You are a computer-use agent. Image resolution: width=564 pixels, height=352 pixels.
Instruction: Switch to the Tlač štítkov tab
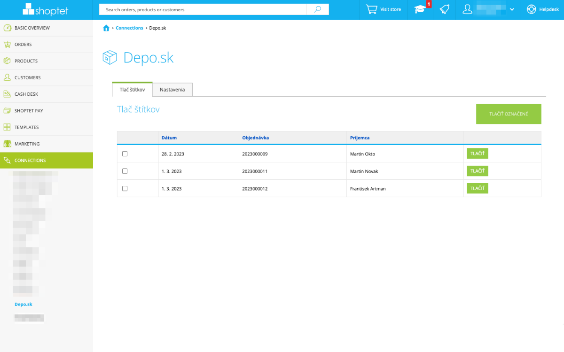(x=132, y=90)
